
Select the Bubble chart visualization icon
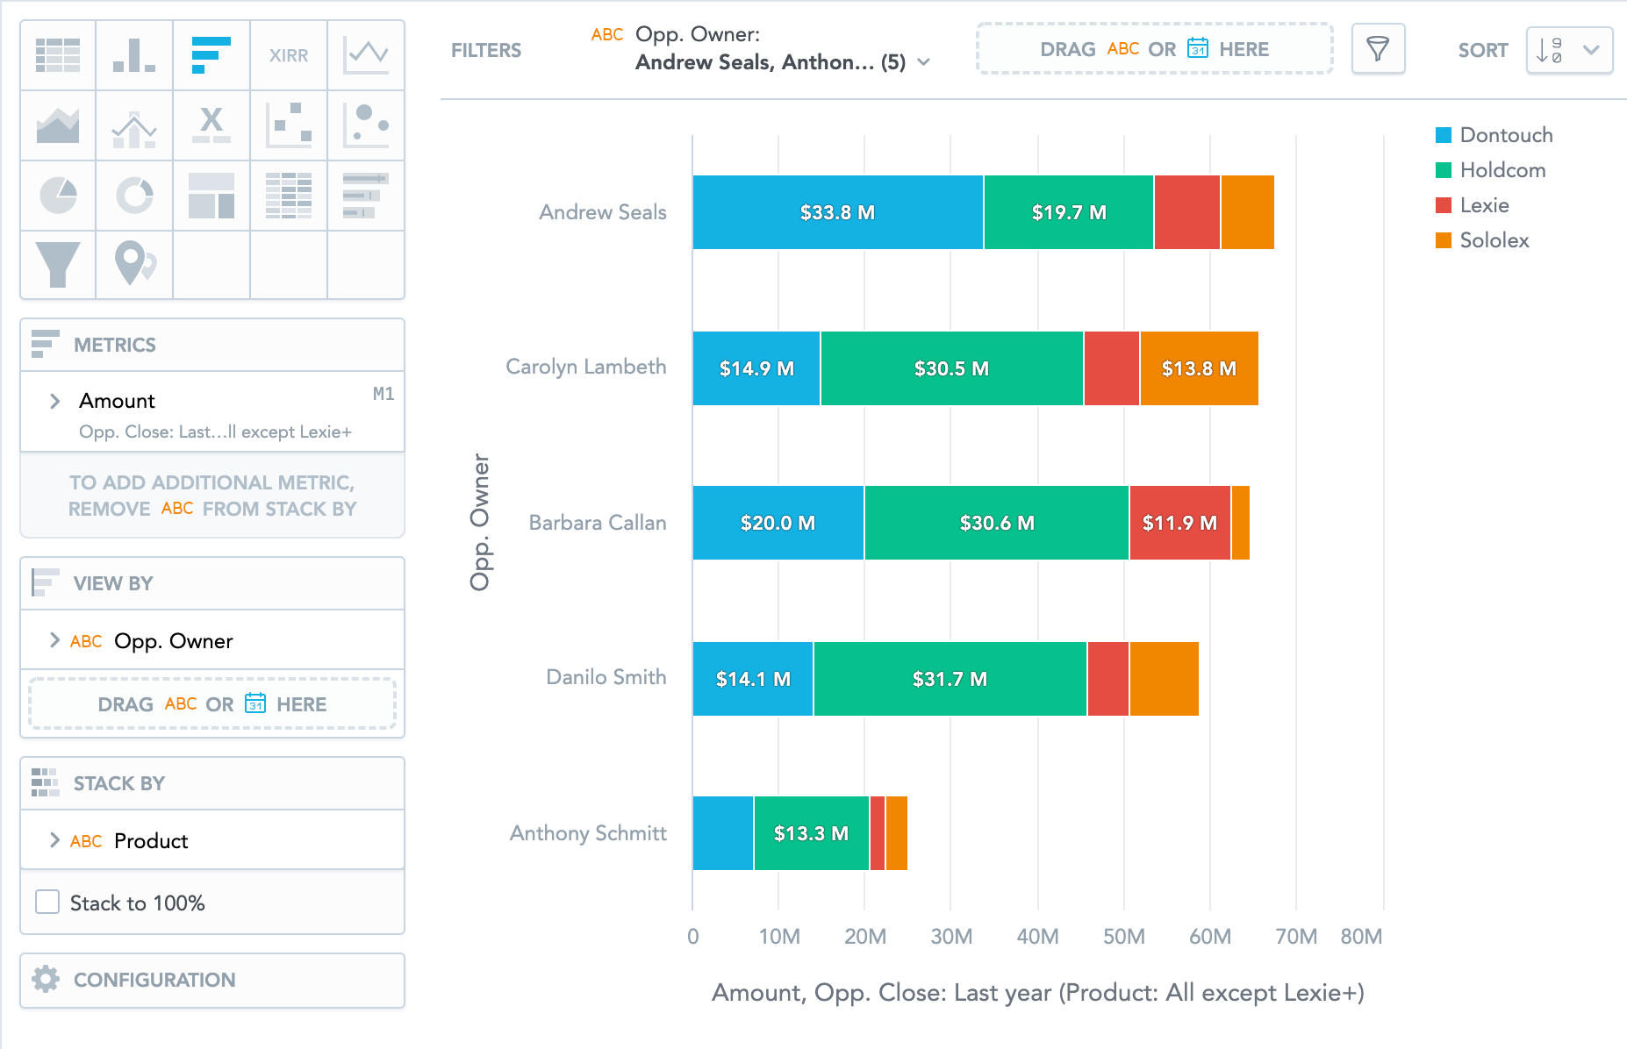coord(366,125)
